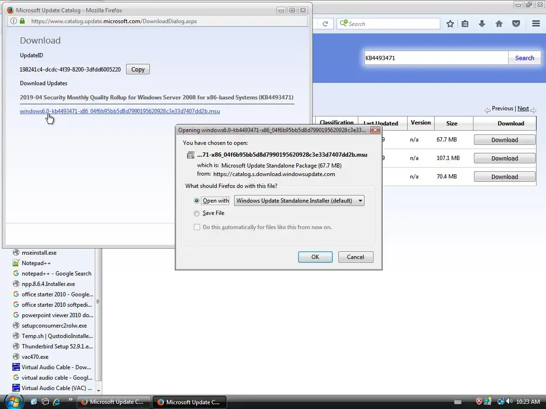Open npp.8.6.4.Installer.exe entry

(48, 284)
